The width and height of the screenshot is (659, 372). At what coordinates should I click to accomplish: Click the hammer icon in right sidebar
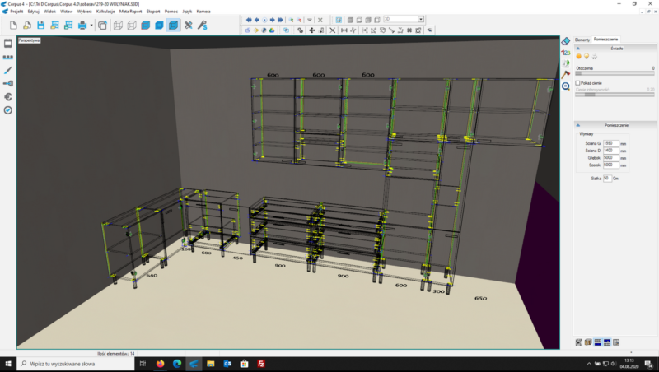(x=566, y=74)
